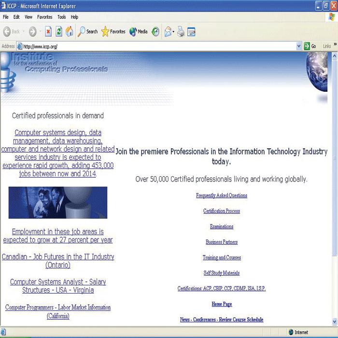
Task: Click the vertical scrollbar down arrow
Action: [x=334, y=322]
